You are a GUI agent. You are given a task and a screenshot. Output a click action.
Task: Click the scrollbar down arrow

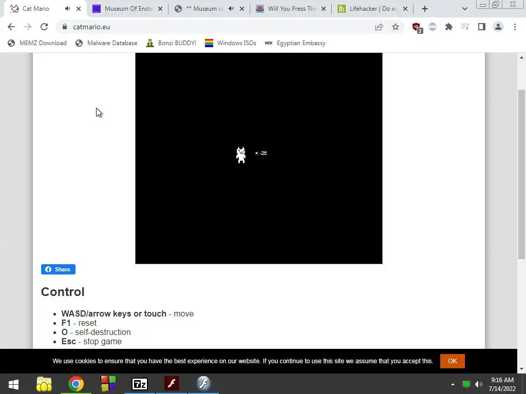tap(521, 369)
